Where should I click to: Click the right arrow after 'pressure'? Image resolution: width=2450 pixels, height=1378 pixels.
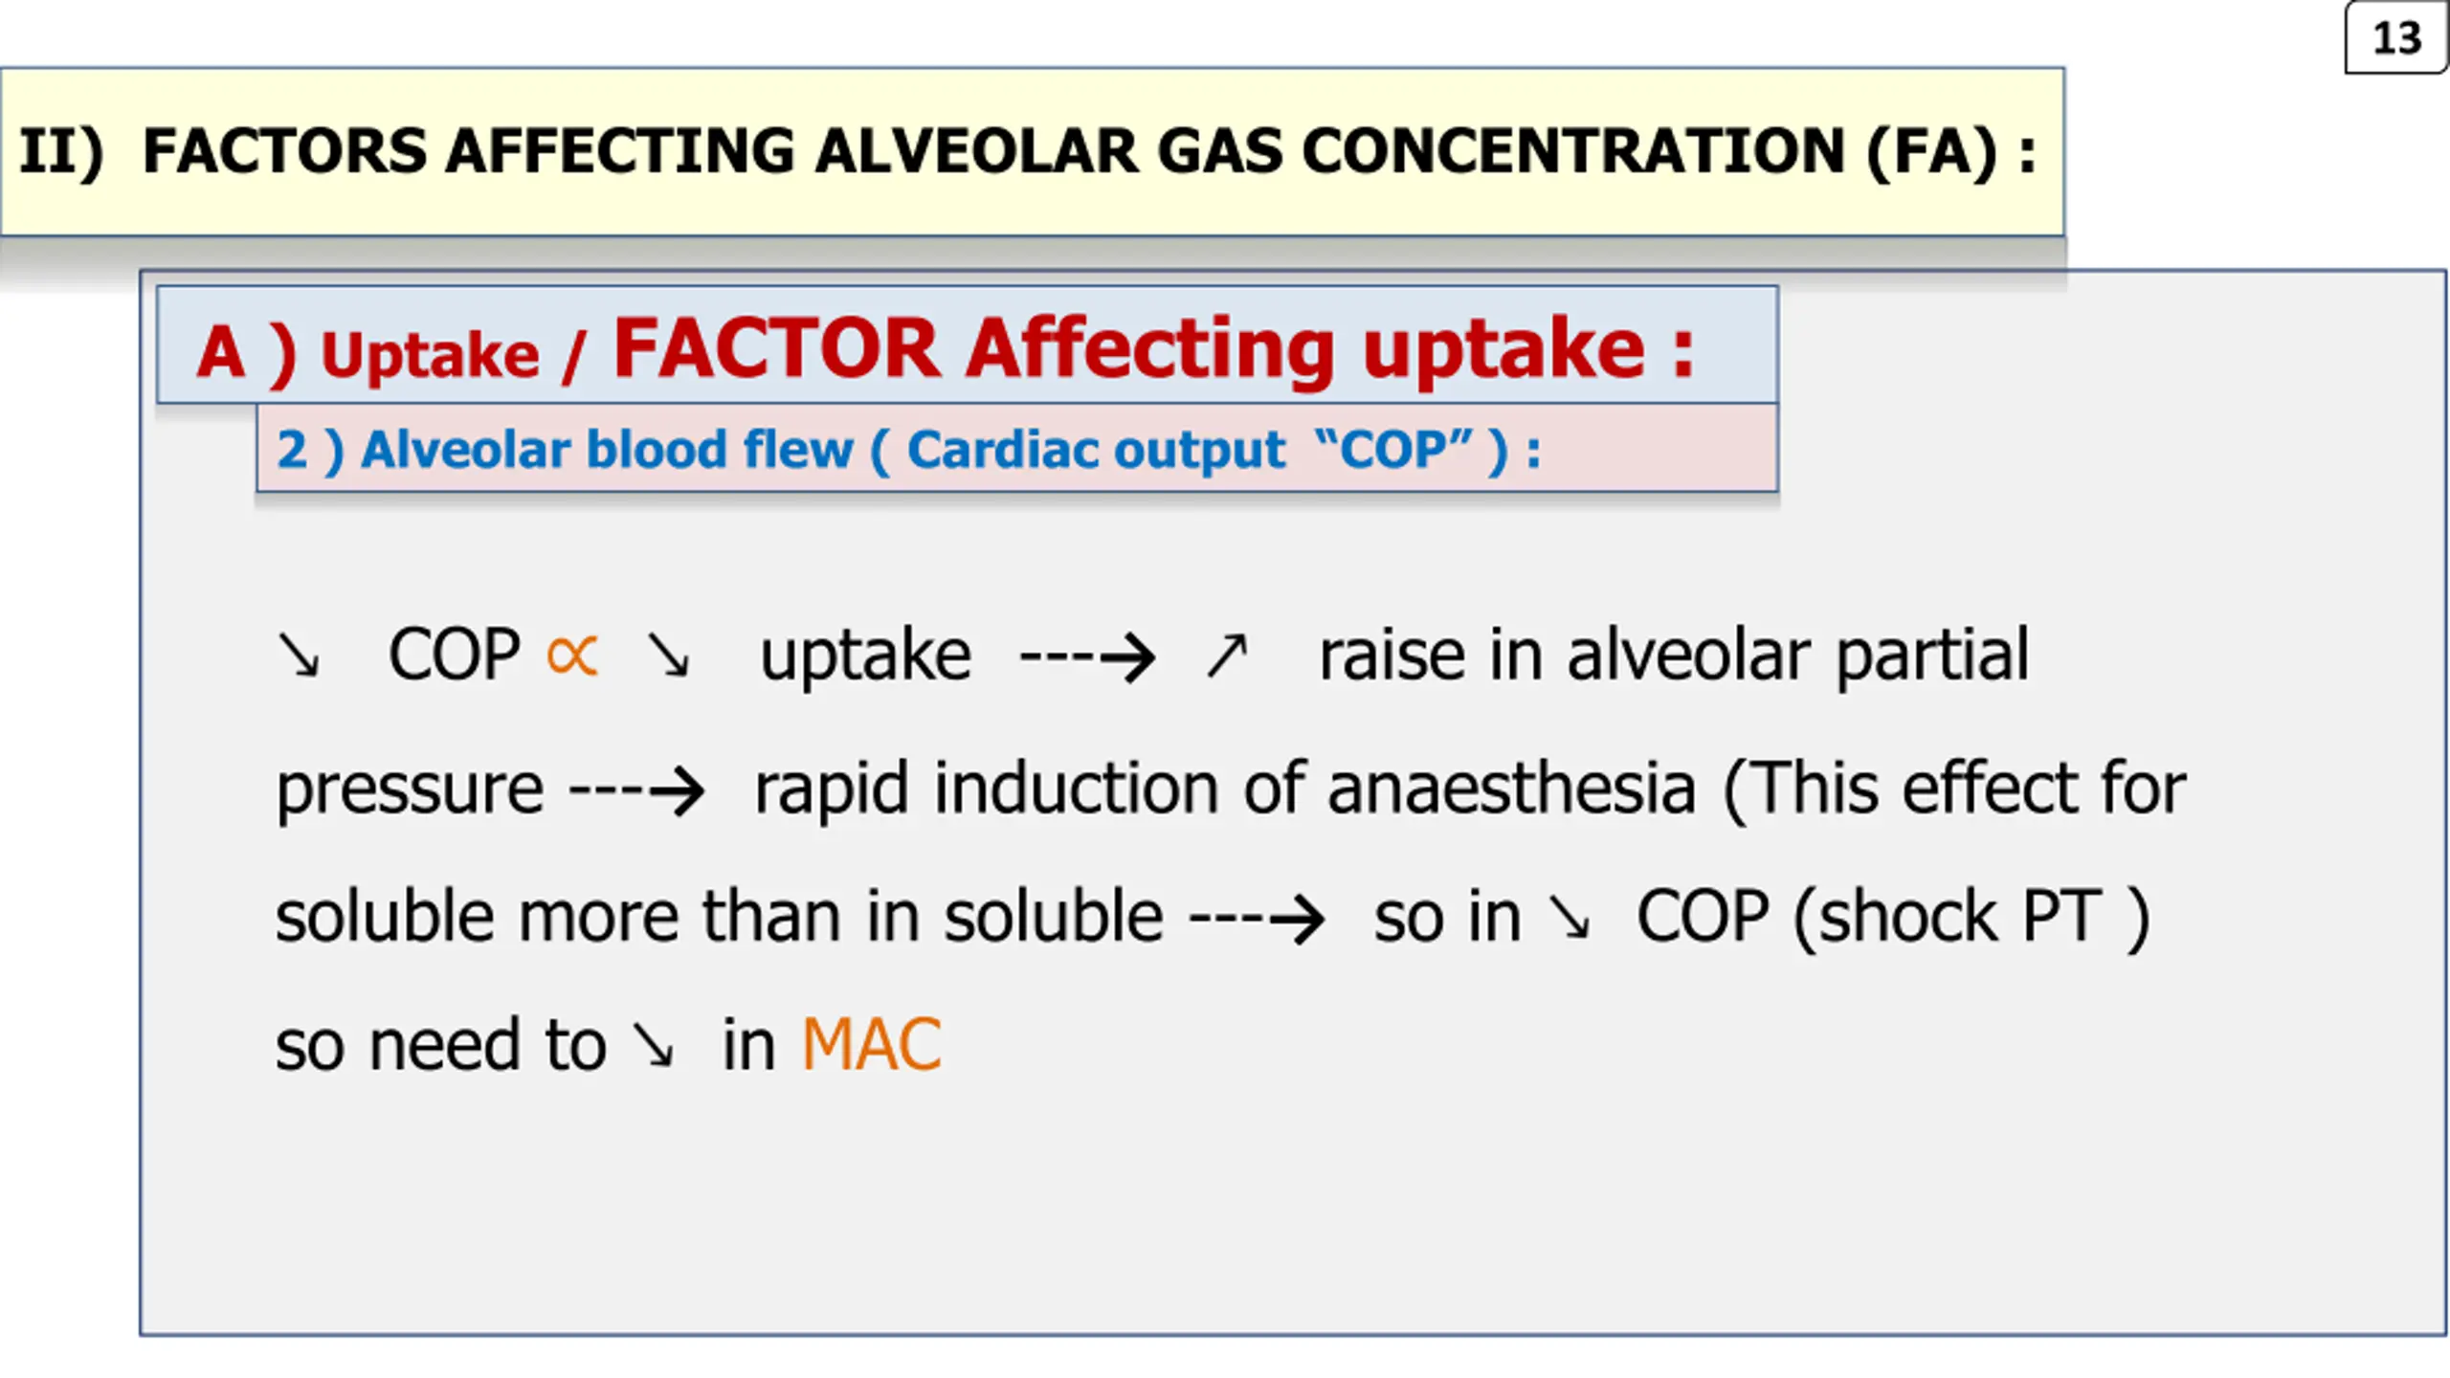637,791
